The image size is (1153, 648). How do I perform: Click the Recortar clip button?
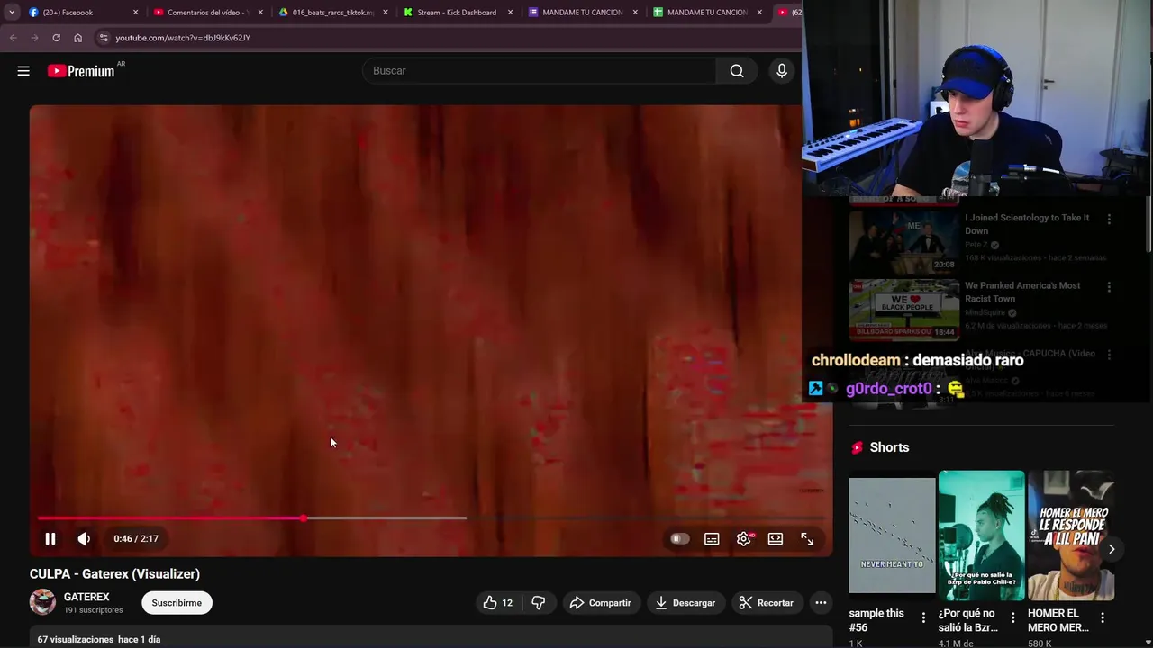[766, 603]
